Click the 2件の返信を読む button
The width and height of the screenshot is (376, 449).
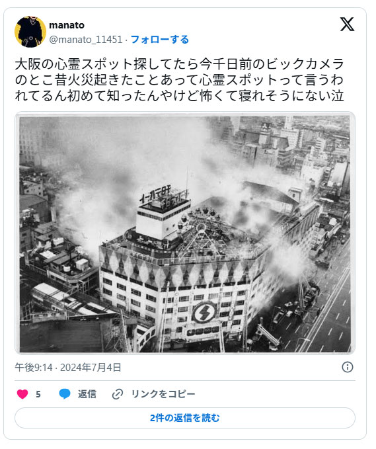185,418
